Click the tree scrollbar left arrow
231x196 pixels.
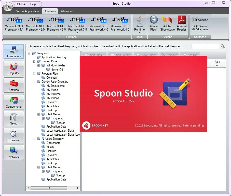pos(28,188)
